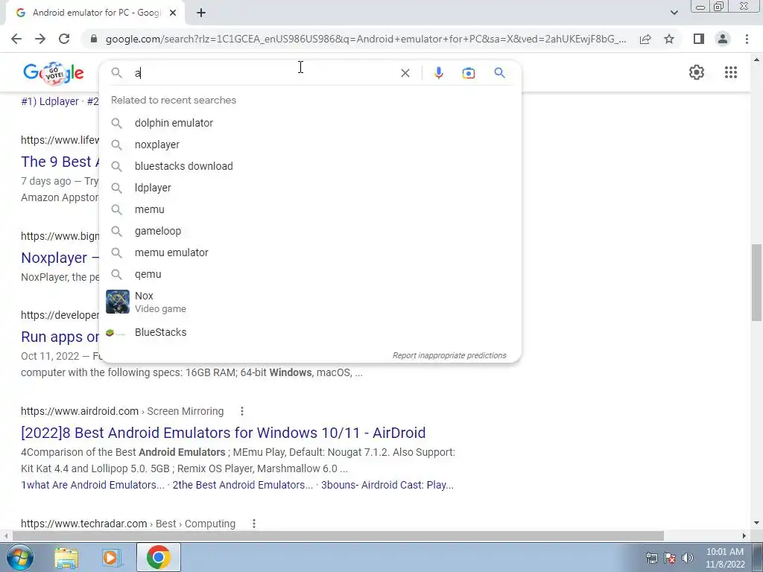The height and width of the screenshot is (572, 763).
Task: Open the AirDroid 8 Best Android Emulators result
Action: click(x=224, y=433)
